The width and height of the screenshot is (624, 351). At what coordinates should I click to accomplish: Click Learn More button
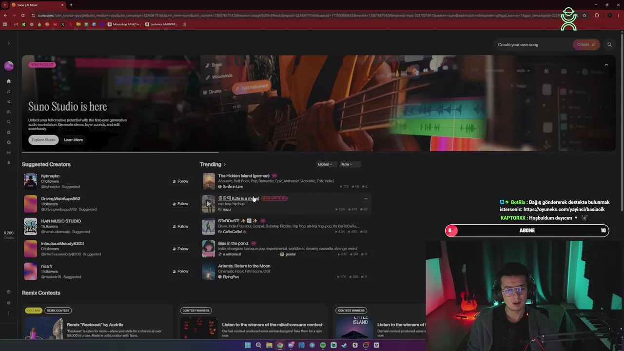[x=73, y=140]
